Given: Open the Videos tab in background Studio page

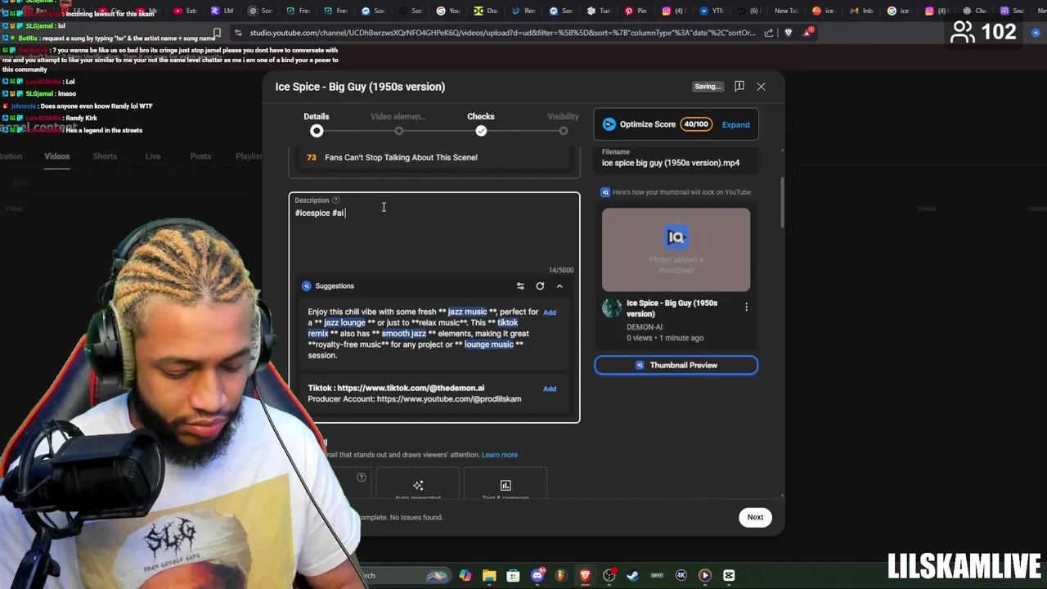Looking at the screenshot, I should tap(57, 156).
